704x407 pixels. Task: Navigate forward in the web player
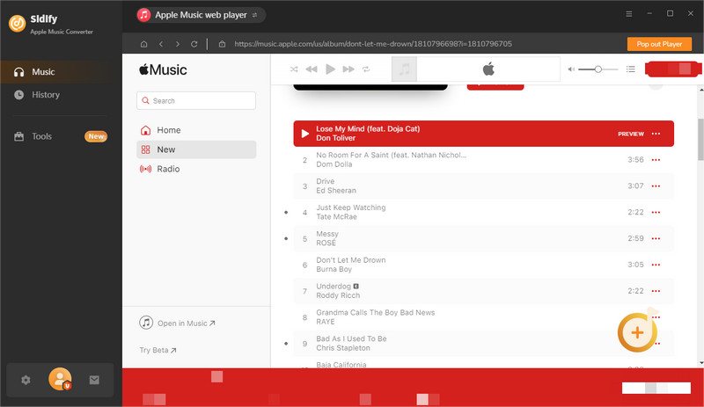click(x=178, y=44)
